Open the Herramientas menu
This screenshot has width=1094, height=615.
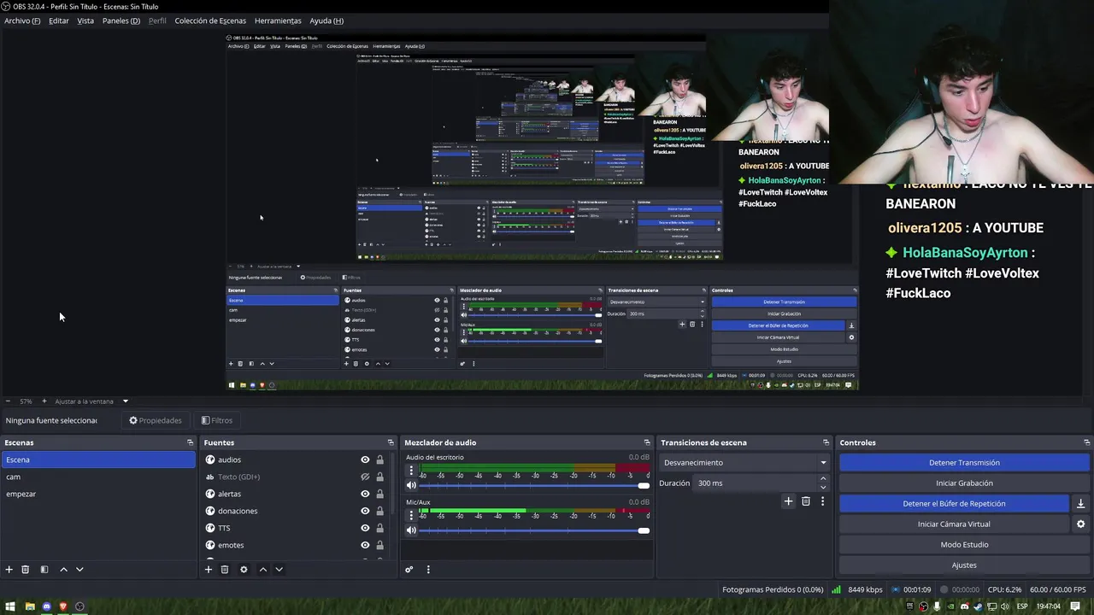pyautogui.click(x=278, y=20)
